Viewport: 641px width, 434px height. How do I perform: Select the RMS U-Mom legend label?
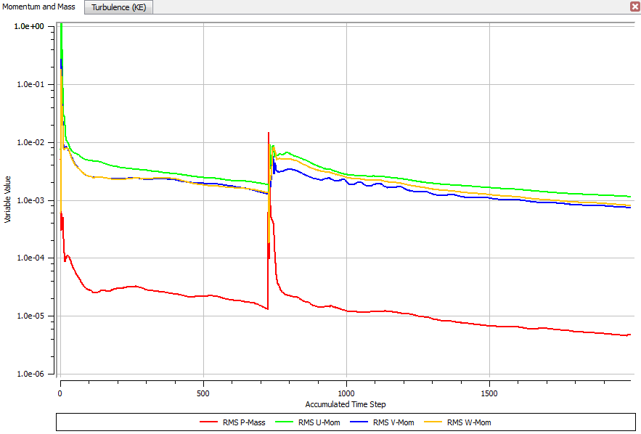(319, 422)
